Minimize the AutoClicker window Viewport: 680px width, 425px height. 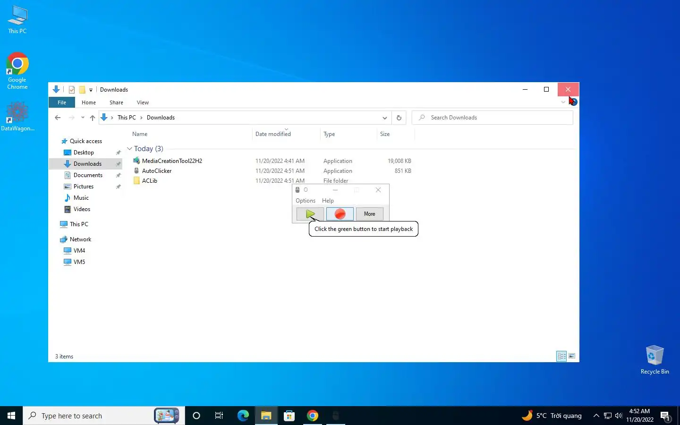[x=335, y=190]
